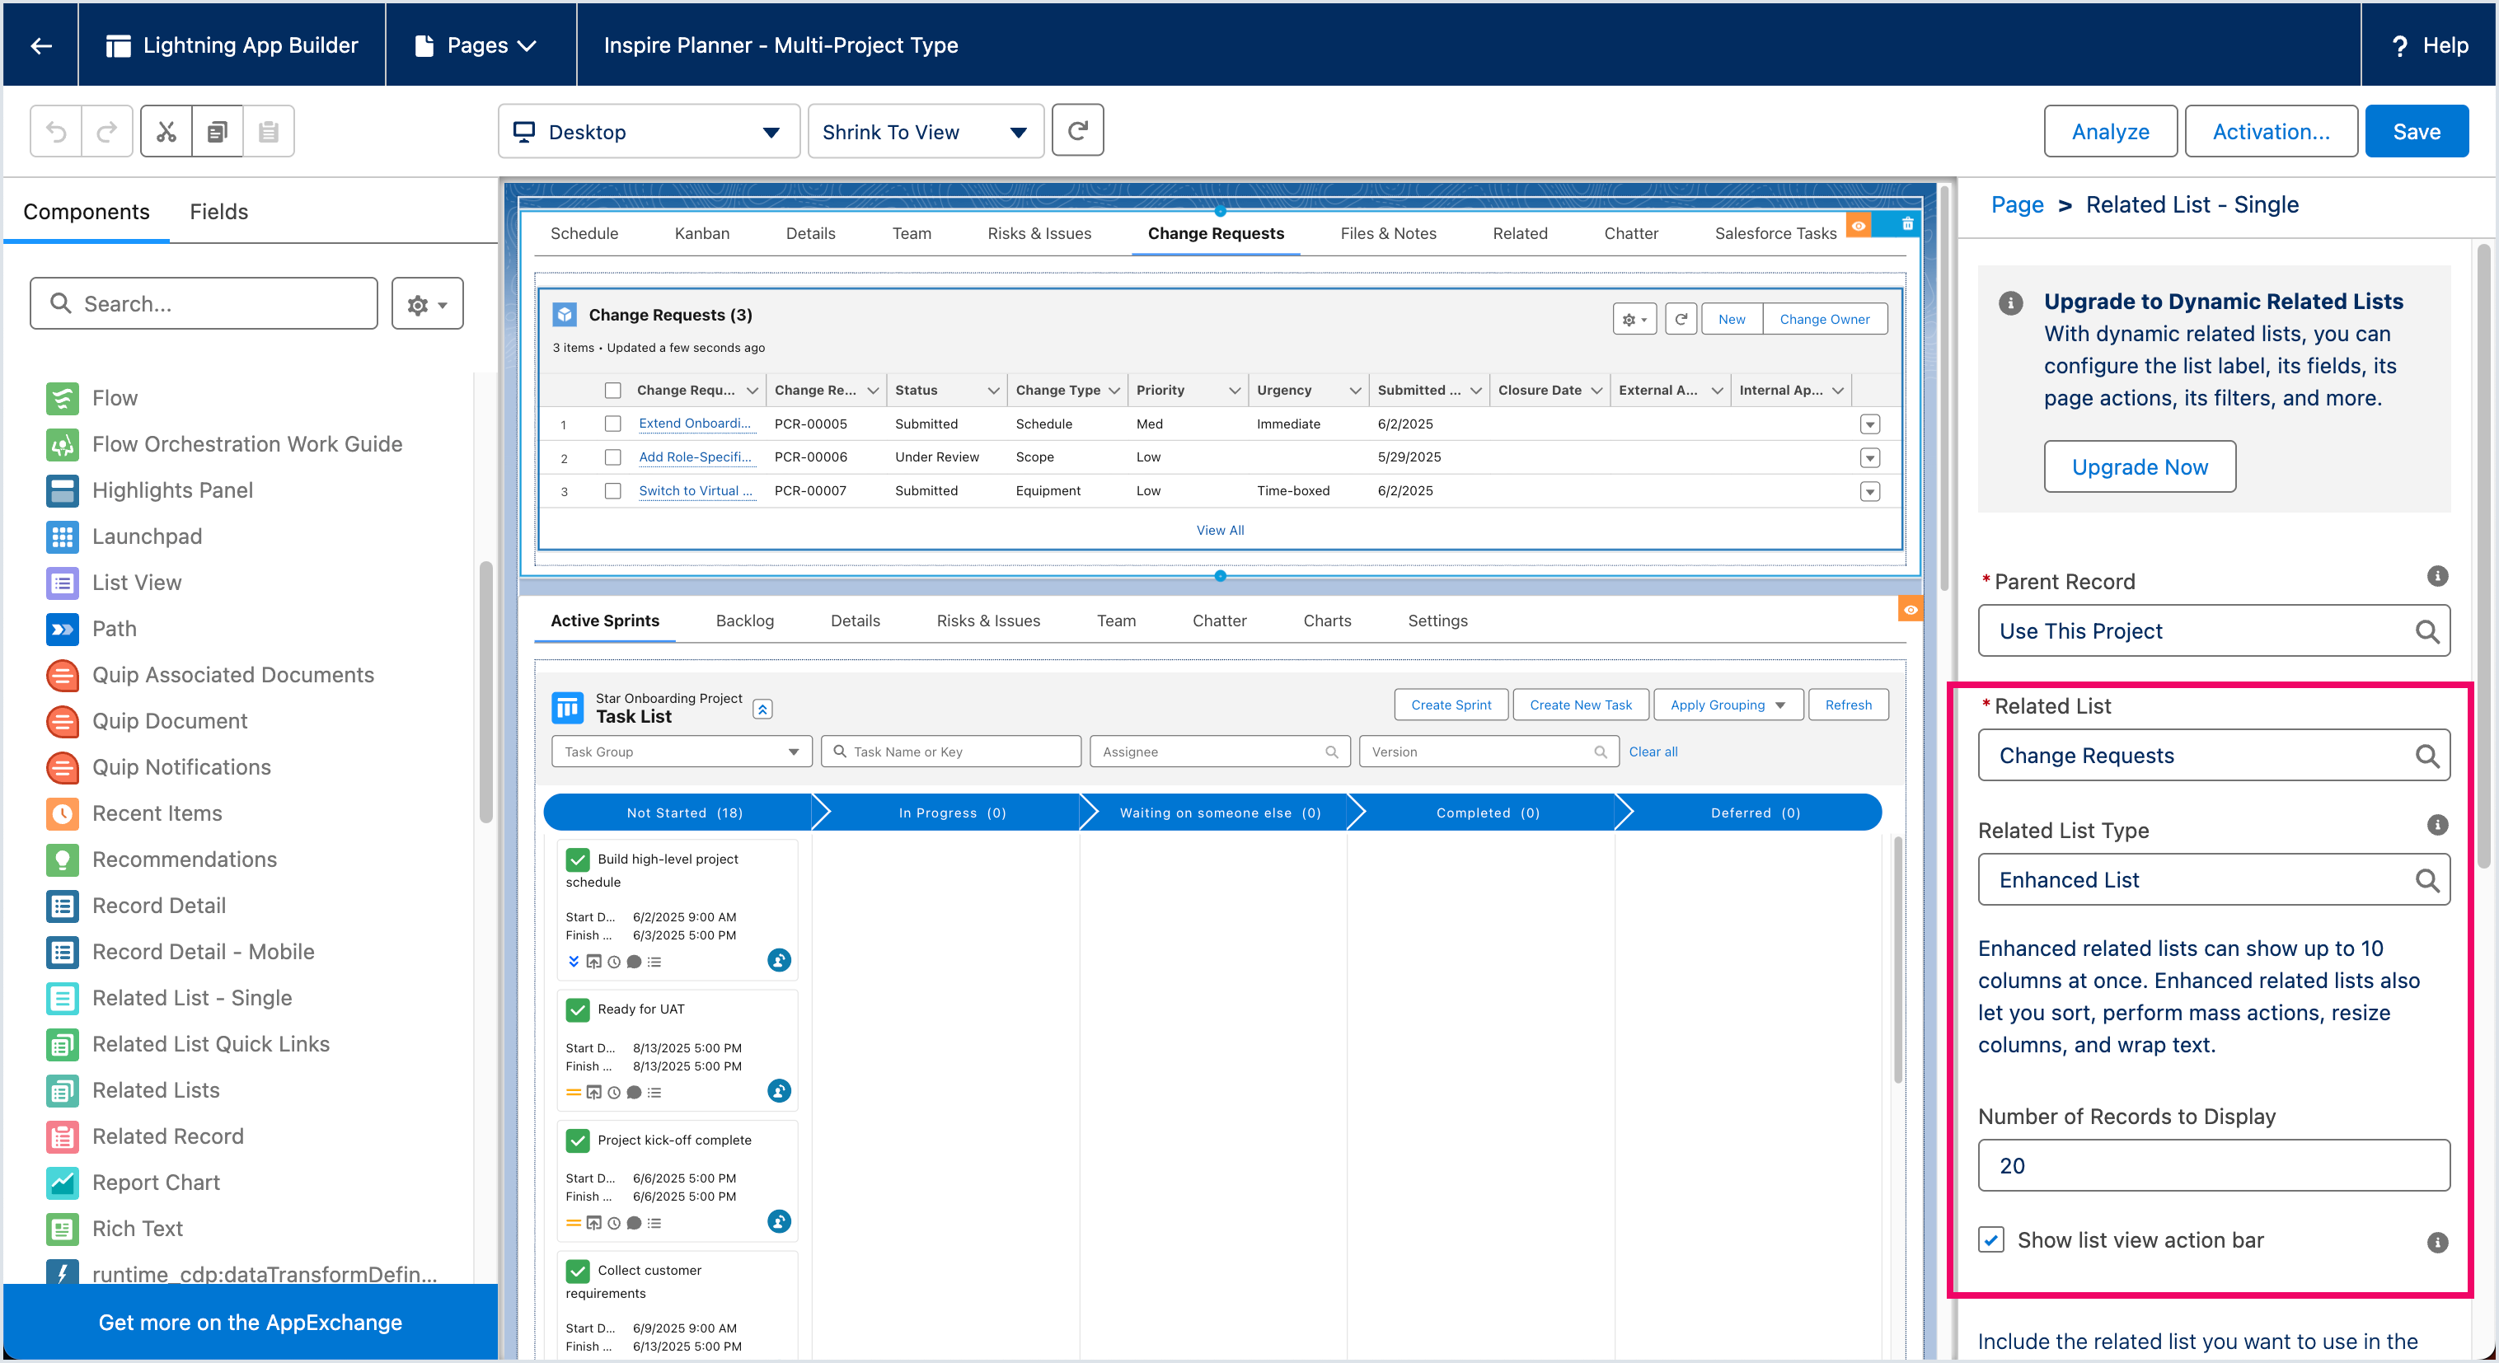Click the Not Started (18) stage in the path

point(683,813)
